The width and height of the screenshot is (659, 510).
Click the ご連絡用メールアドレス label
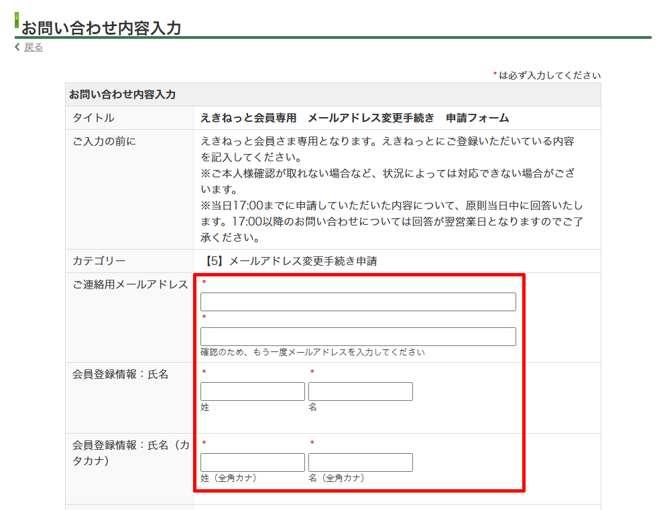(130, 284)
